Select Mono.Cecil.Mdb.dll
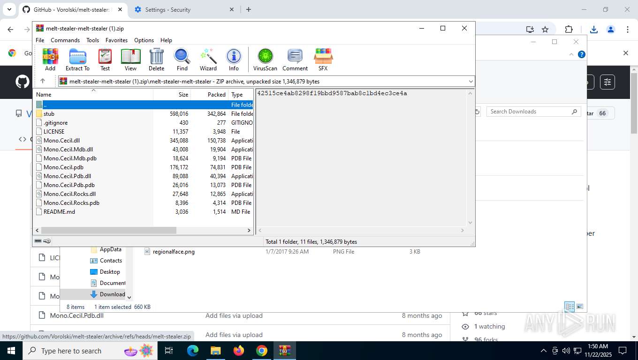This screenshot has height=360, width=638. [x=144, y=150]
